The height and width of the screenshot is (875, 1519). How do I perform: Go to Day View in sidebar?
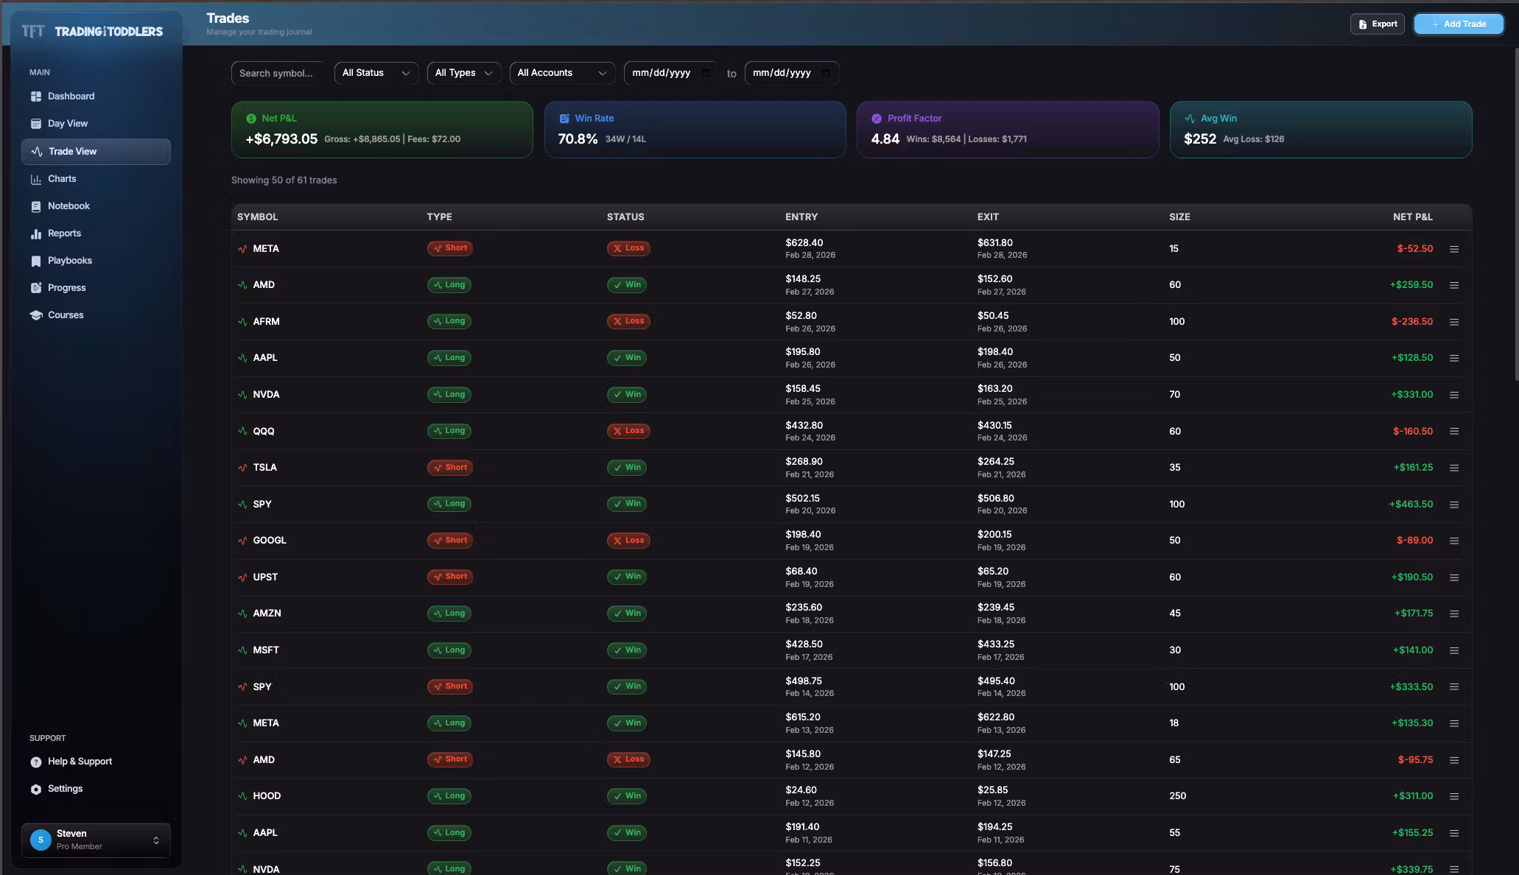[67, 124]
